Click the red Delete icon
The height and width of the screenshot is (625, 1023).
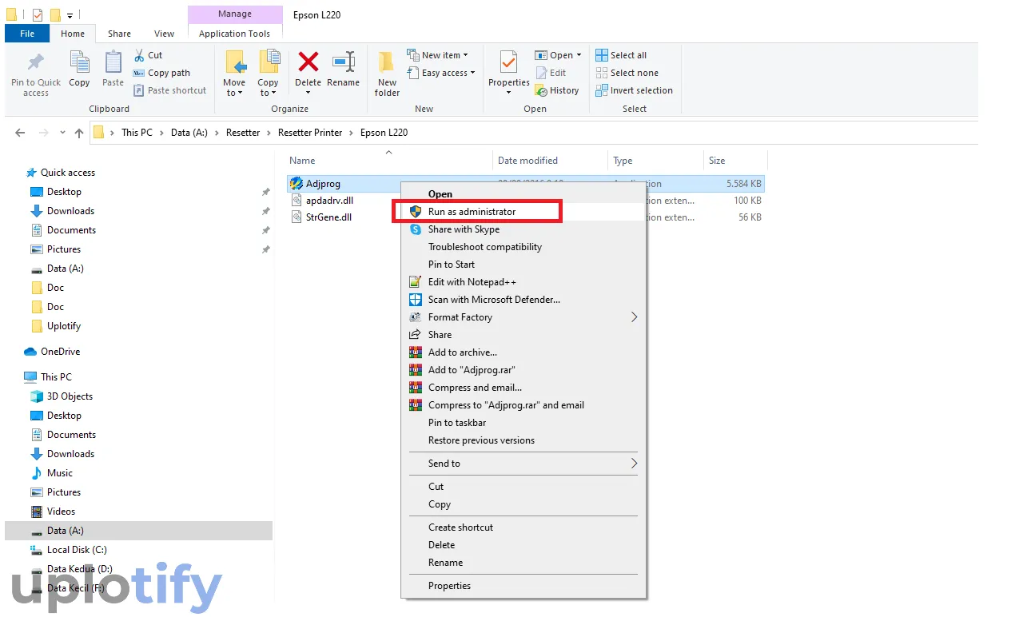308,62
